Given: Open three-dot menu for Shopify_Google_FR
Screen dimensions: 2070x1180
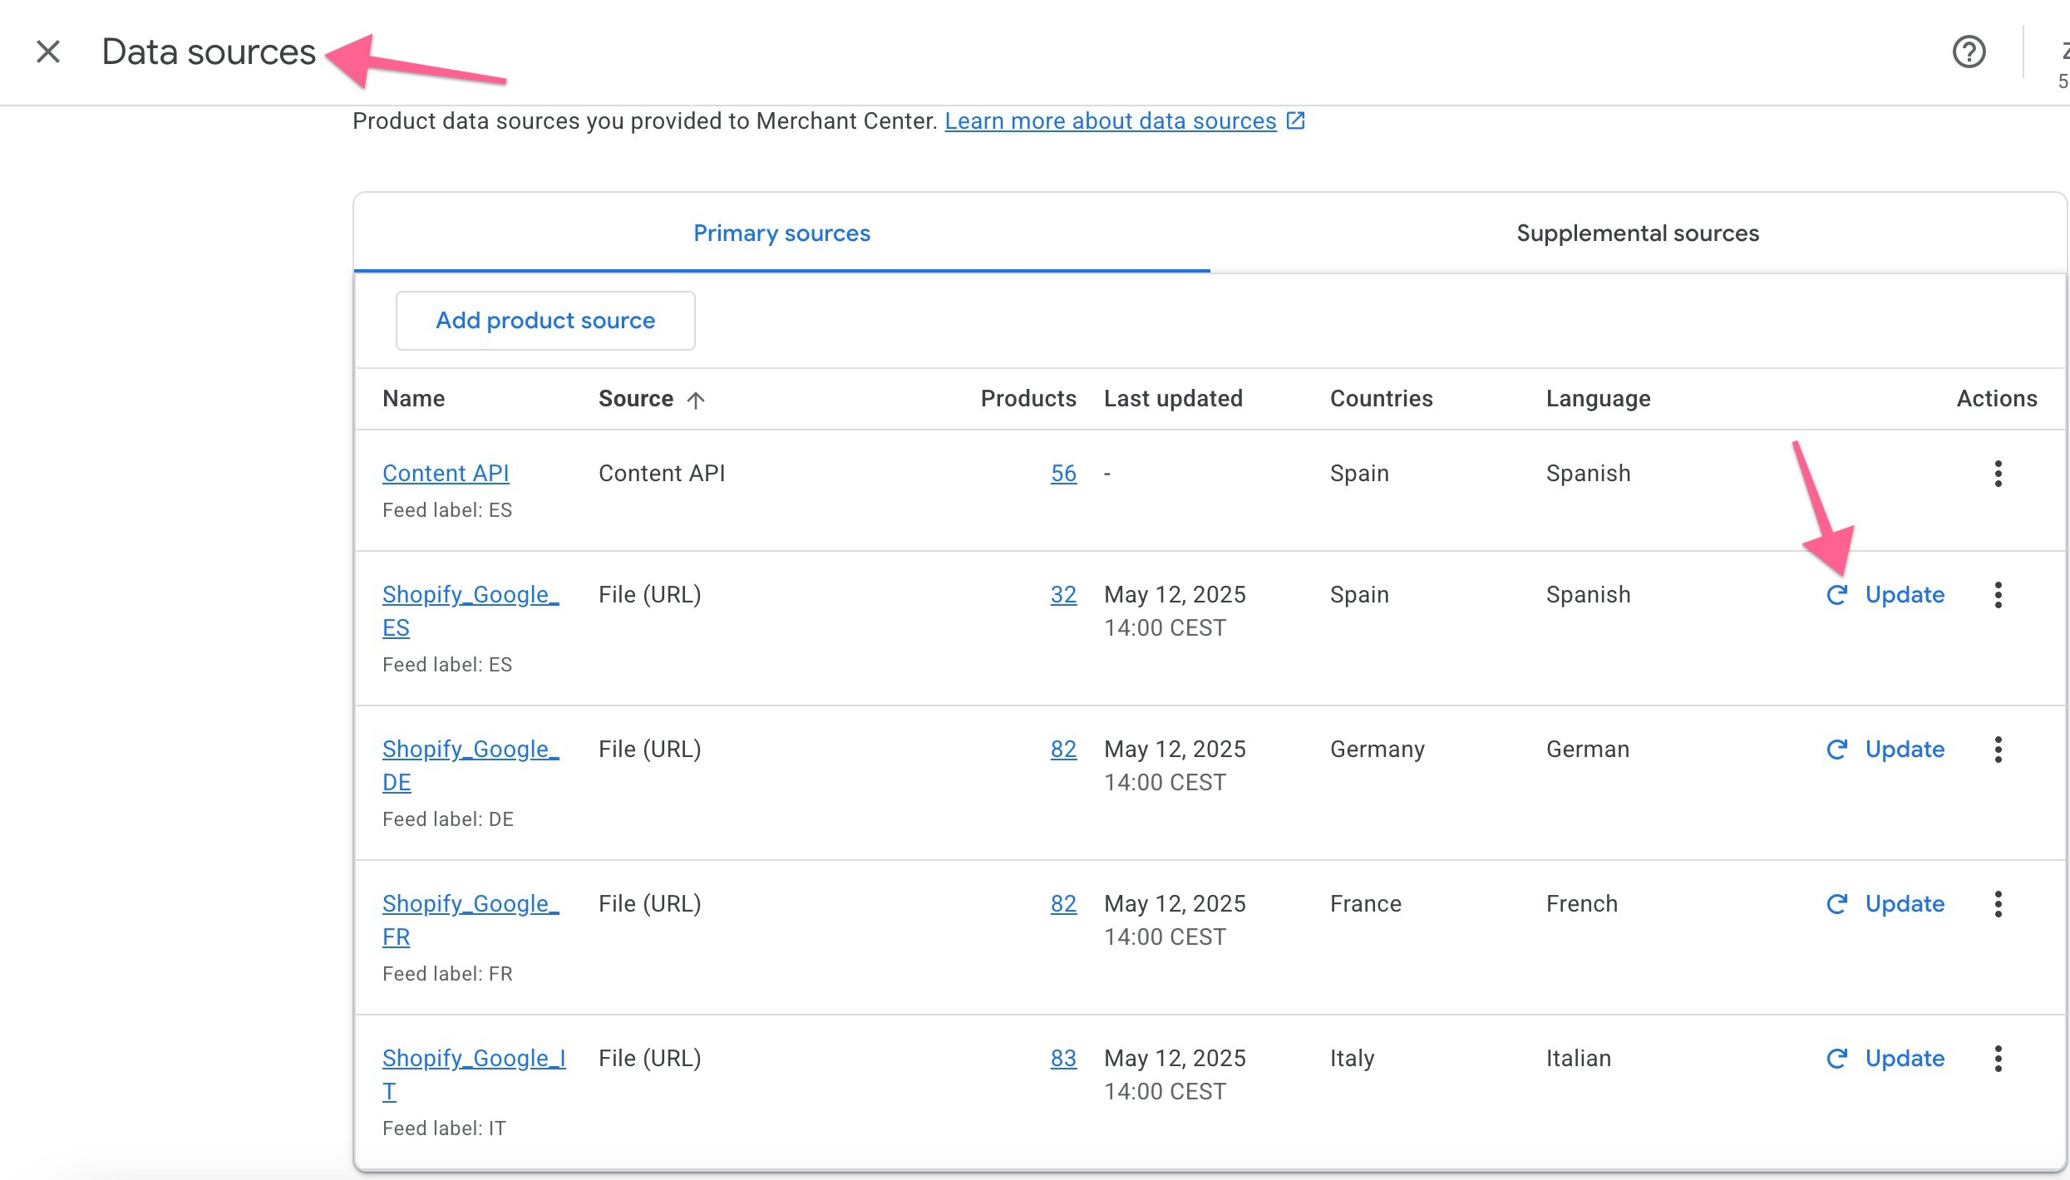Looking at the screenshot, I should pyautogui.click(x=1998, y=904).
